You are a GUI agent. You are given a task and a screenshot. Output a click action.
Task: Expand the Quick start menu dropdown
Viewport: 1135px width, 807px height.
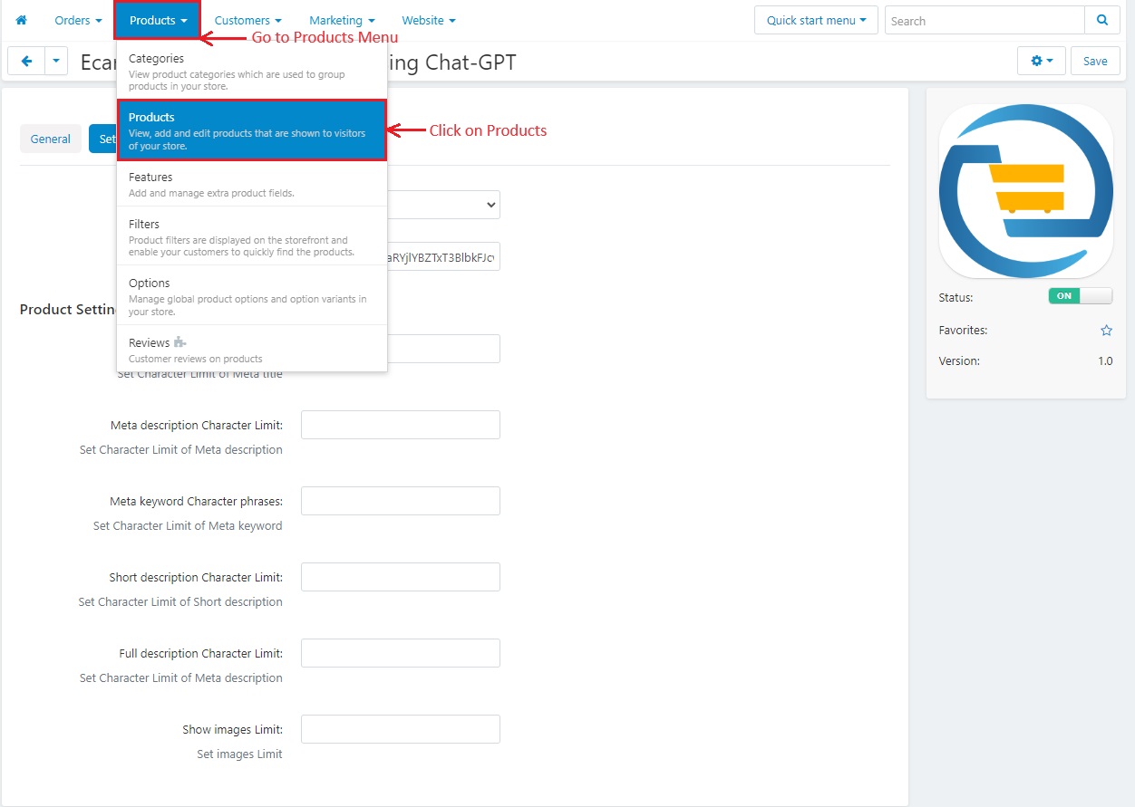[816, 21]
